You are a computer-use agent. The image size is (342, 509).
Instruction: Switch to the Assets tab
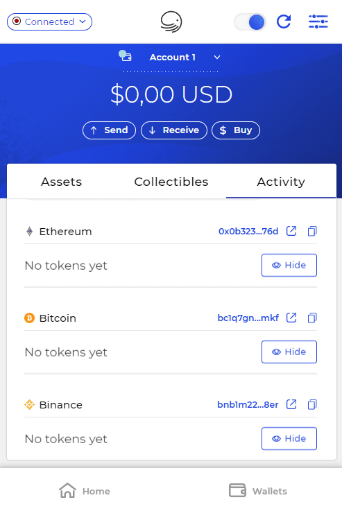point(61,182)
